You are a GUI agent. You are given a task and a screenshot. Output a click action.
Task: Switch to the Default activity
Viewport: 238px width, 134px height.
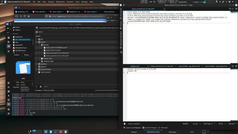point(134,132)
